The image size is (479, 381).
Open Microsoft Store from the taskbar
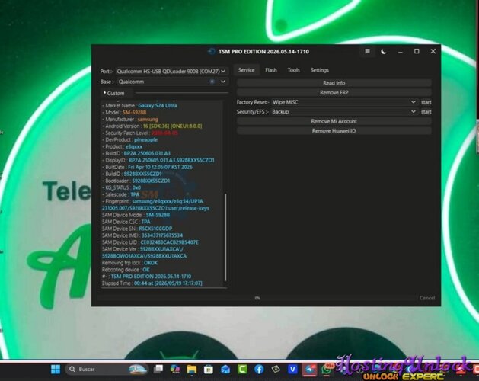pyautogui.click(x=209, y=370)
